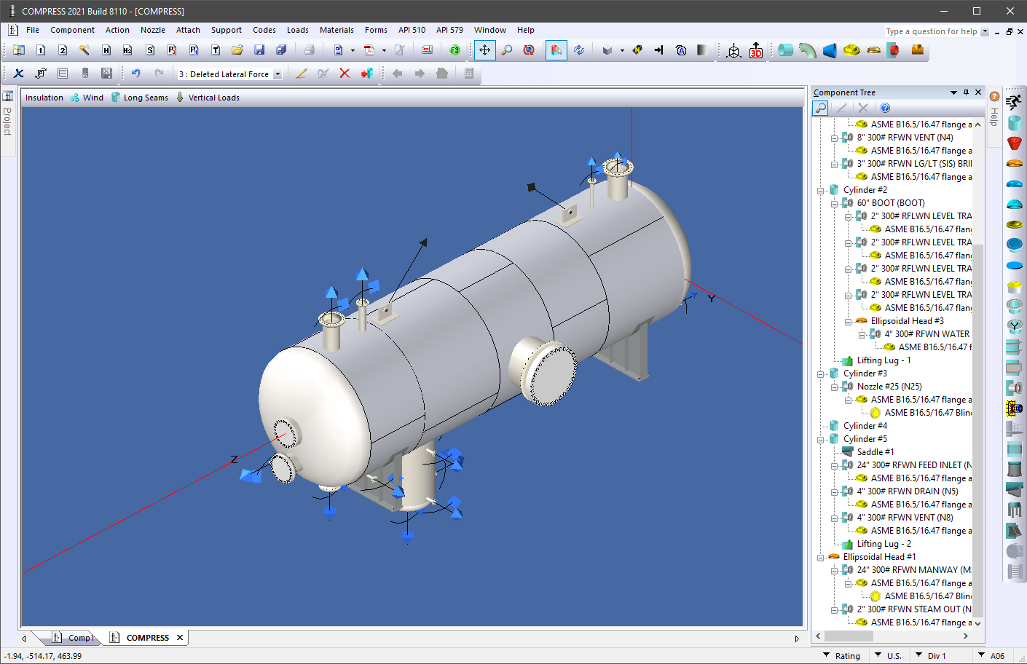
Task: Click the red delete X icon in second toolbar row
Action: (x=345, y=73)
